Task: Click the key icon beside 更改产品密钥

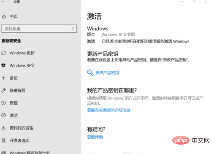Action: click(90, 73)
